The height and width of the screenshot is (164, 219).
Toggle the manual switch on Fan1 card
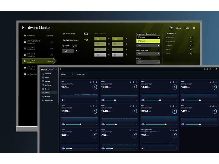point(63,100)
